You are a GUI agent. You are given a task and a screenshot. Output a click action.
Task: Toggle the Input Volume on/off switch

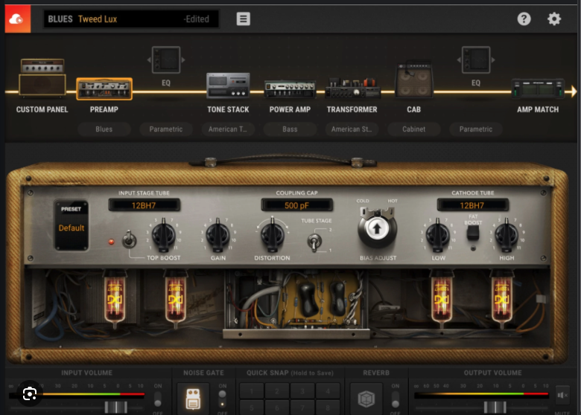coord(158,399)
